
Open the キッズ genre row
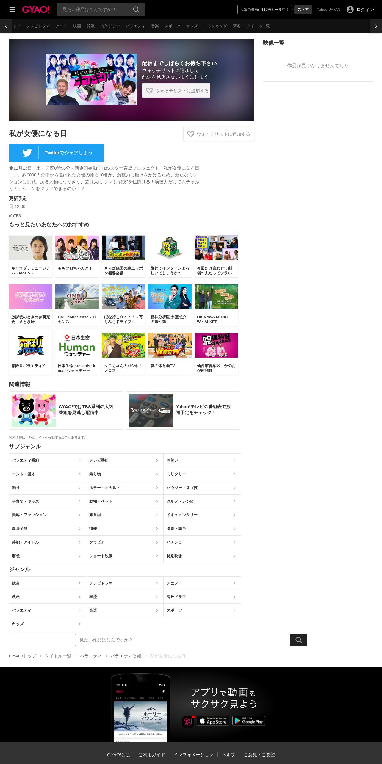pyautogui.click(x=47, y=624)
